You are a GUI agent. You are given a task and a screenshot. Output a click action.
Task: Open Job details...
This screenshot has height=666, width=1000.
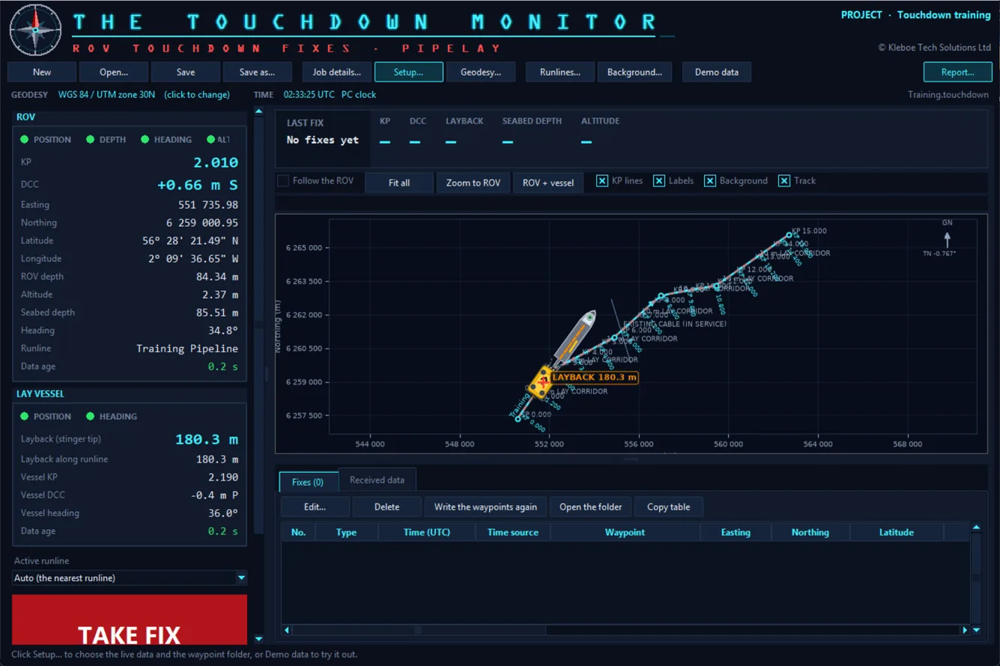click(336, 72)
